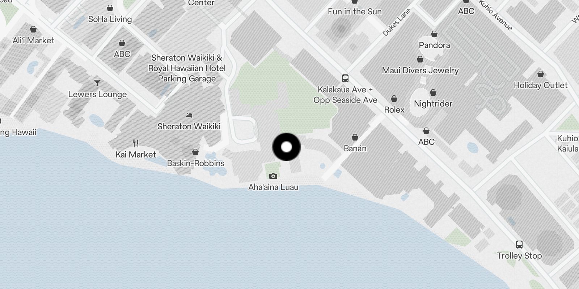Click the Dukes Lane street label
Screen dimensions: 579x289
pos(397,22)
